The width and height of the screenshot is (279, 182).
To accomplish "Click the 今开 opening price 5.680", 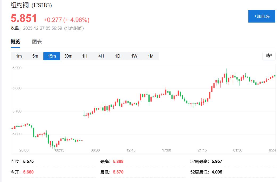I will [28, 172].
